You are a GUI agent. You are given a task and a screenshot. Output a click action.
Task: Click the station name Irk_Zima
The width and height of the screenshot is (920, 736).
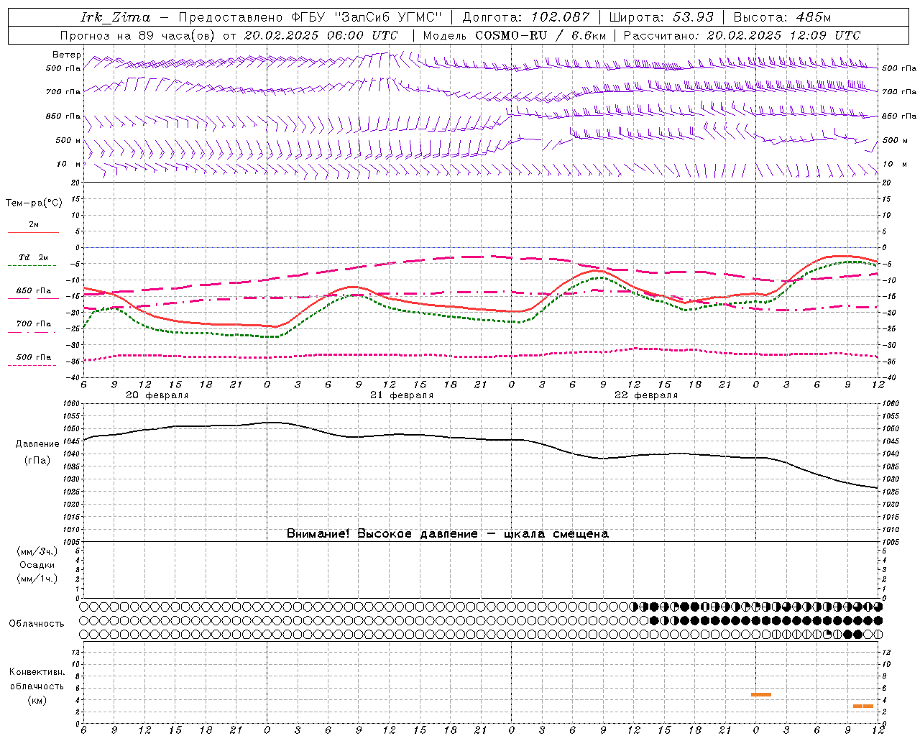coord(116,17)
